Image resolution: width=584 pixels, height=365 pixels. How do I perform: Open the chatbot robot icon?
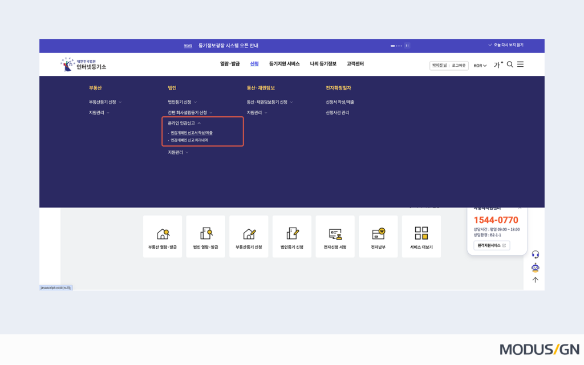(x=535, y=267)
